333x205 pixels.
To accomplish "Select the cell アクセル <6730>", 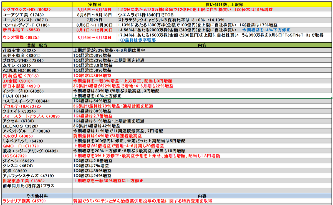I will click(x=37, y=121).
